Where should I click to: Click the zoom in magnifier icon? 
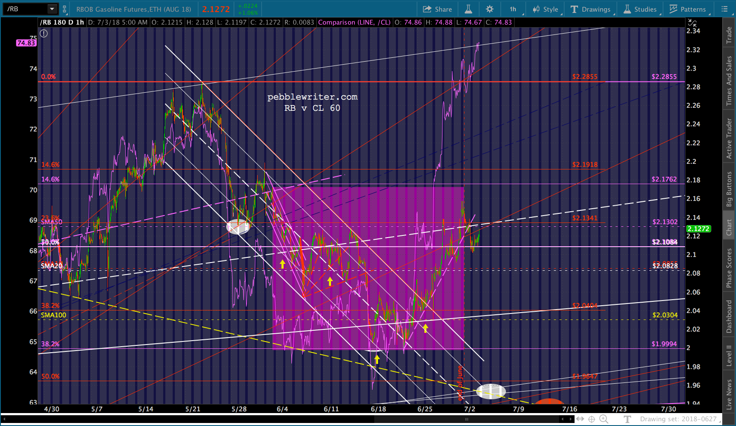(603, 419)
